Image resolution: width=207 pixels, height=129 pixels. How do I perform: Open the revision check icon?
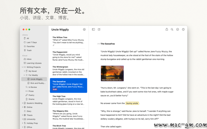178,29
